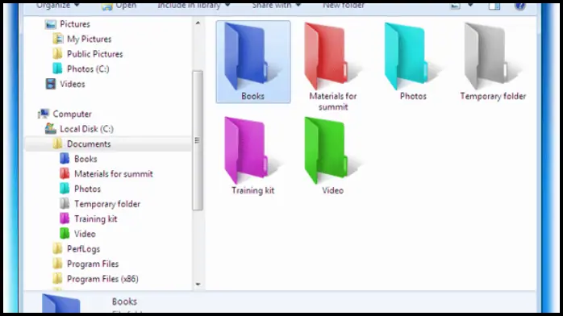Select the teal Photos folder in main pane
Viewport: 563px width, 316px height.
[x=413, y=56]
